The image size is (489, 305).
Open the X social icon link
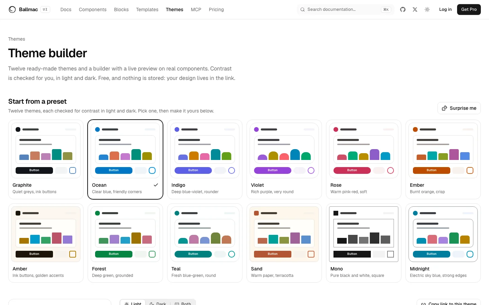click(x=415, y=9)
